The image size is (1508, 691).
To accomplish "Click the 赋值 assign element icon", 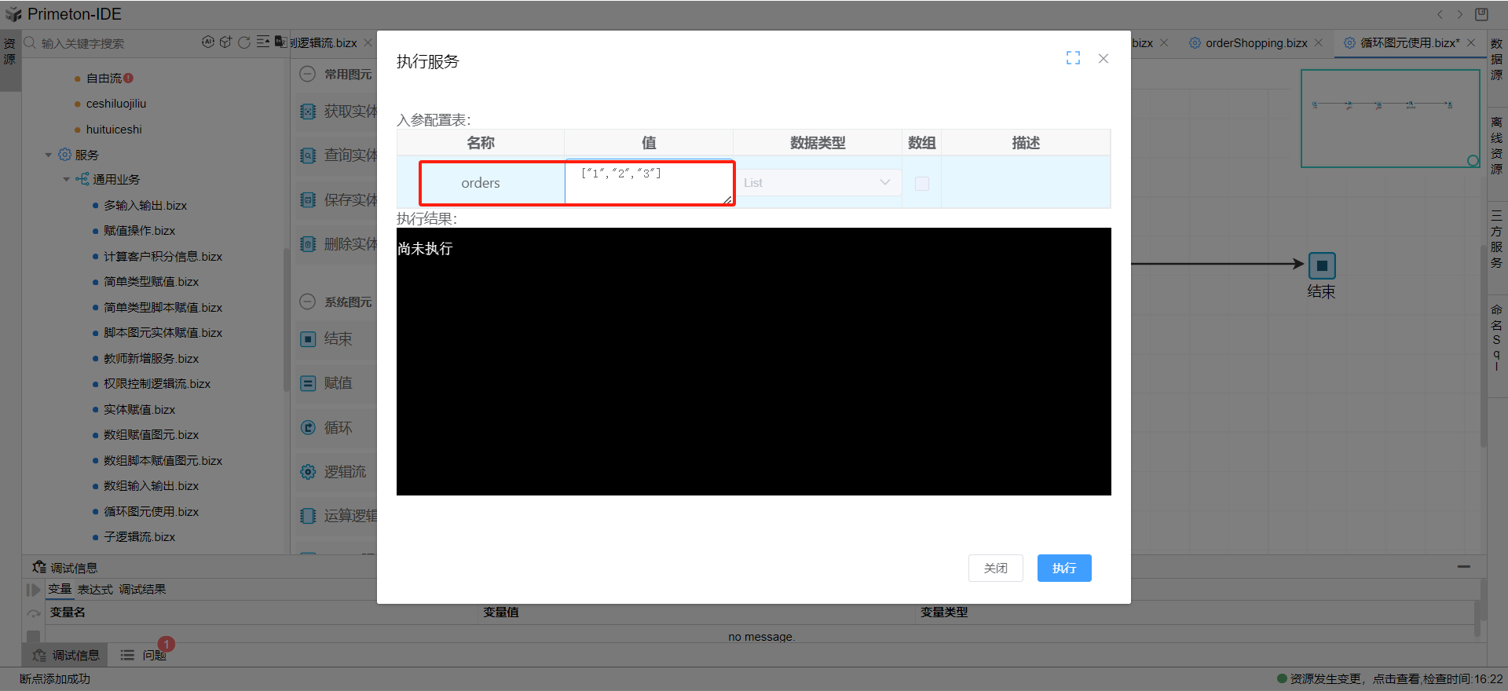I will [309, 383].
